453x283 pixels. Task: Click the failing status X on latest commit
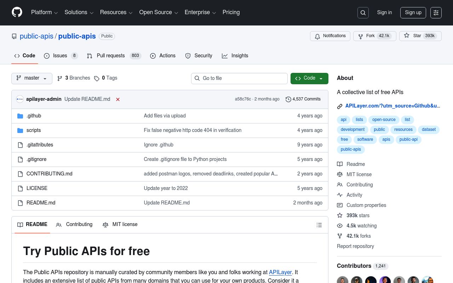[118, 99]
